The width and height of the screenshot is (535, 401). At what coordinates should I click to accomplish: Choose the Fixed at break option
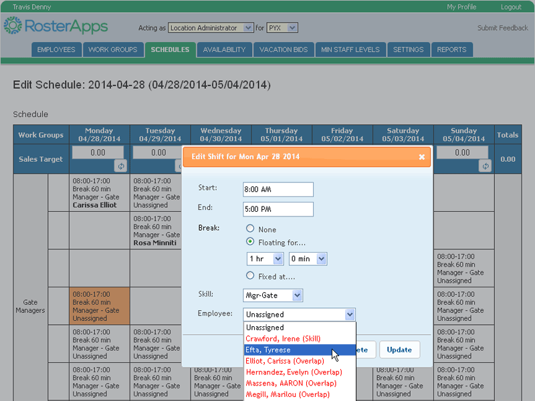tap(251, 275)
